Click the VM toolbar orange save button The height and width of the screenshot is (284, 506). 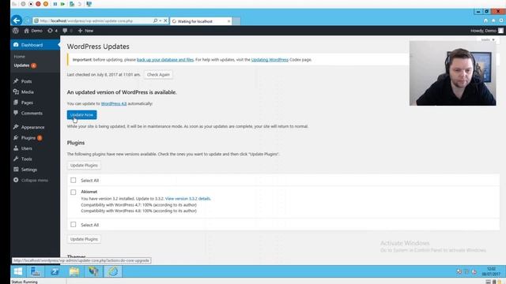coord(46,4)
